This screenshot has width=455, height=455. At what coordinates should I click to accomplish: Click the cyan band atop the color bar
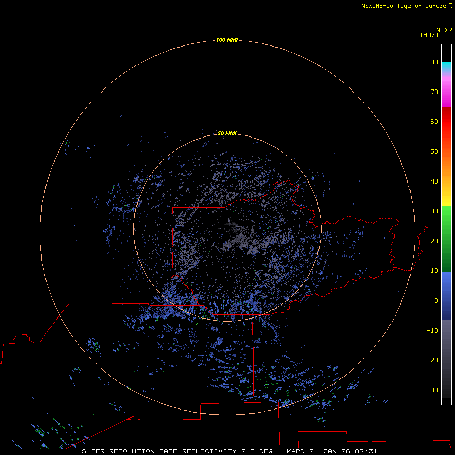pyautogui.click(x=446, y=66)
